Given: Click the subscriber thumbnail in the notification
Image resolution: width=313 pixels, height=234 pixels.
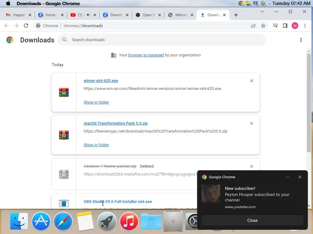Looking at the screenshot, I should click(x=211, y=194).
